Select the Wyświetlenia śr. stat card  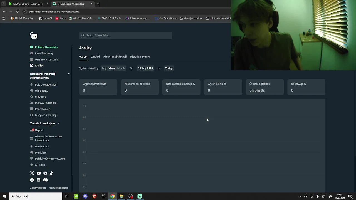point(223,87)
